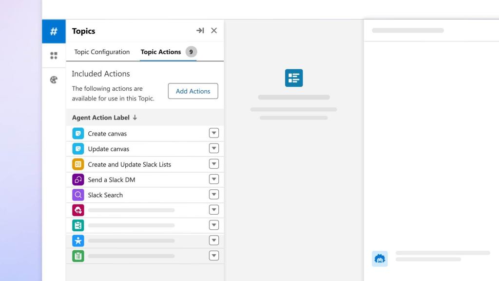The height and width of the screenshot is (281, 499).
Task: Sort by the Agent Action Label column header
Action: click(x=100, y=118)
